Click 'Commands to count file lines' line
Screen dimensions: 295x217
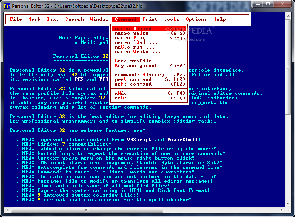(116, 172)
